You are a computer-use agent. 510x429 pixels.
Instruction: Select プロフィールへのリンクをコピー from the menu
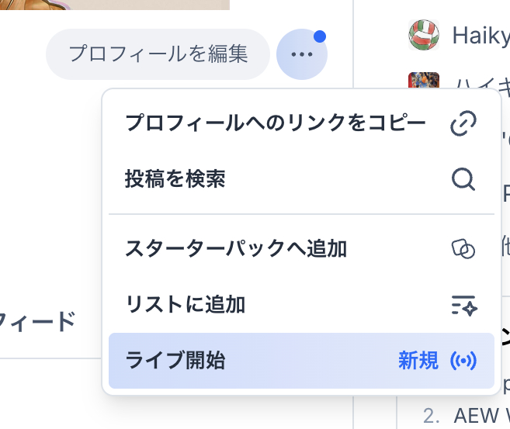point(275,123)
